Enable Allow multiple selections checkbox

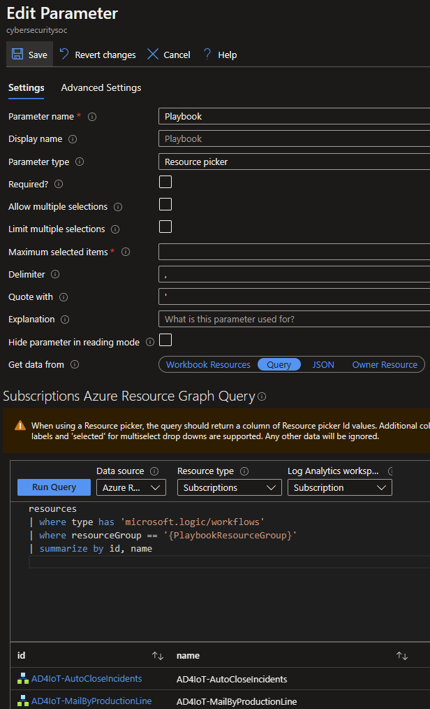[x=165, y=204]
